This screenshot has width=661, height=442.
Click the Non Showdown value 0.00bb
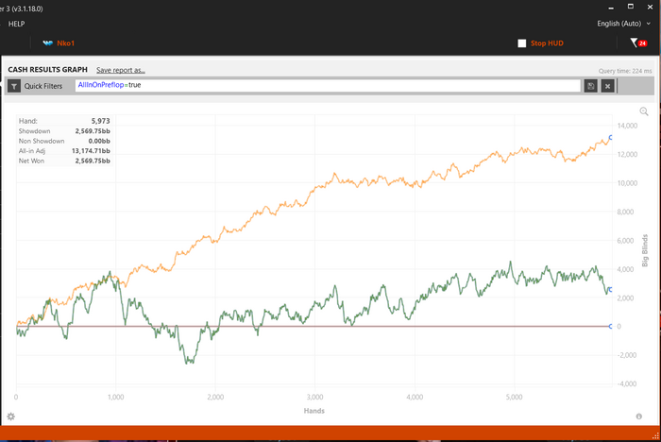(x=99, y=141)
